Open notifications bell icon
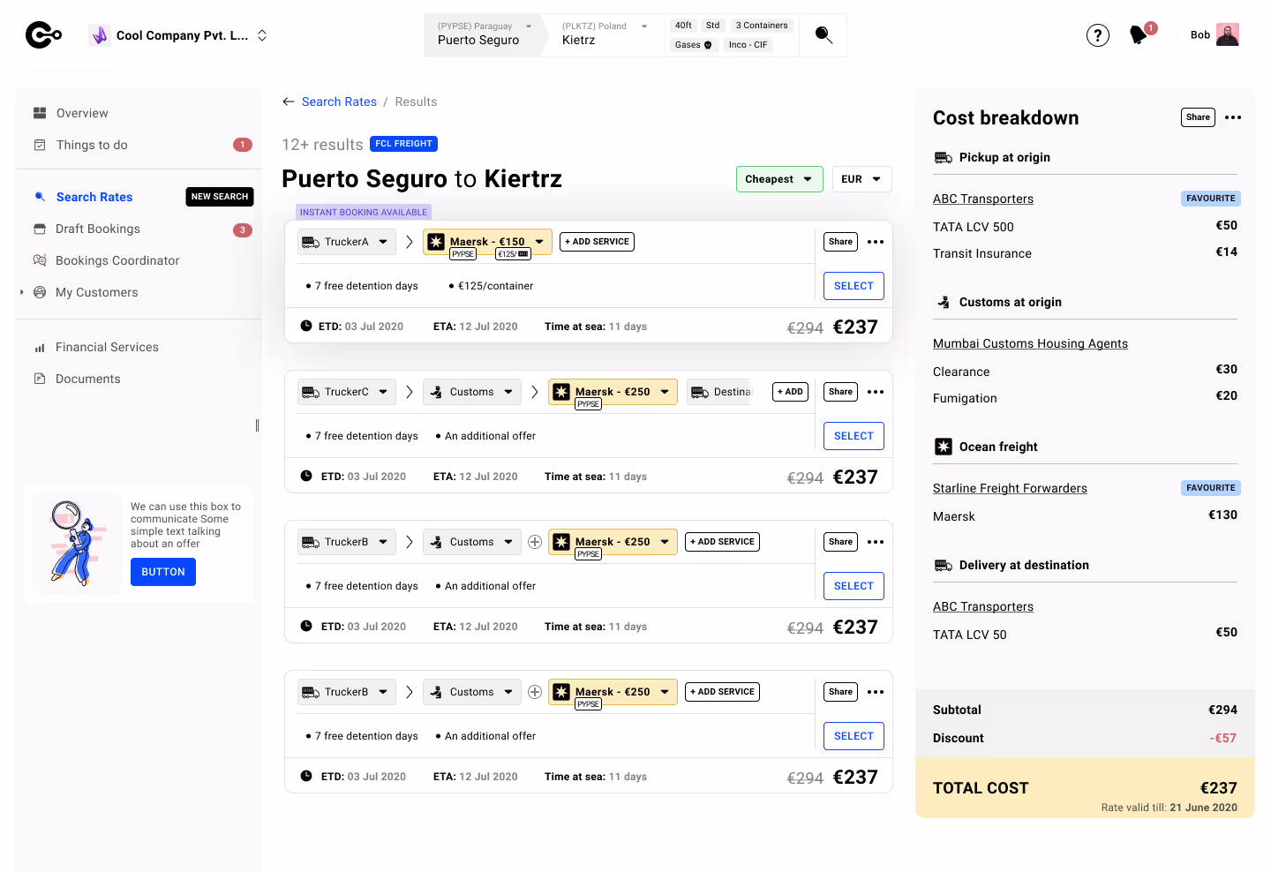This screenshot has width=1271, height=872. click(x=1139, y=35)
